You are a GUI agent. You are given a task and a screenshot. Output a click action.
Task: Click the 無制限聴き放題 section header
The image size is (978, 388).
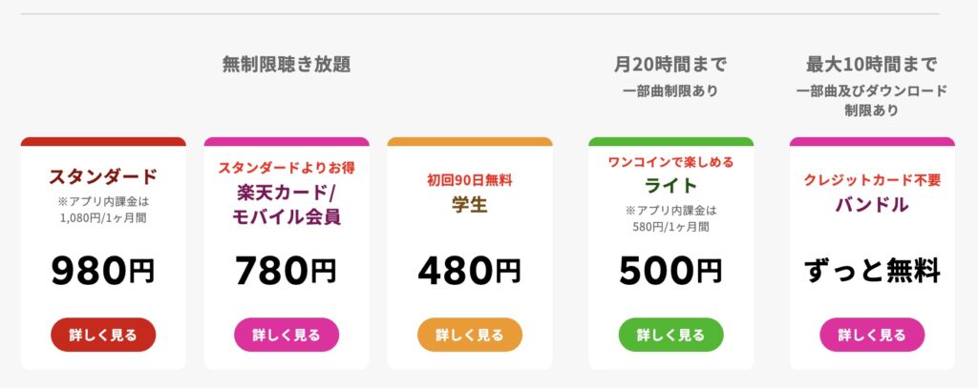[287, 65]
